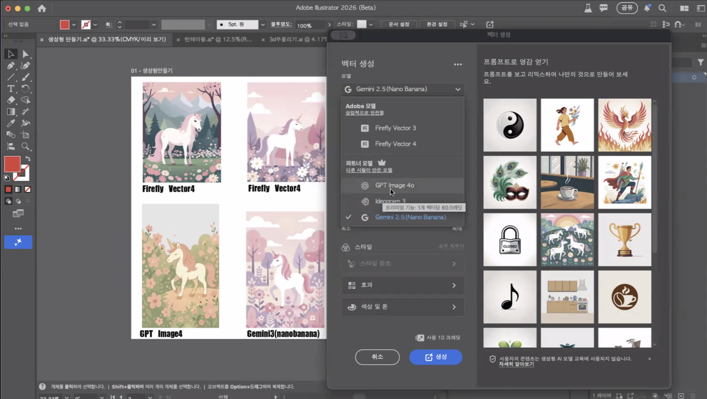
Task: Select the Rotate tool
Action: (25, 89)
